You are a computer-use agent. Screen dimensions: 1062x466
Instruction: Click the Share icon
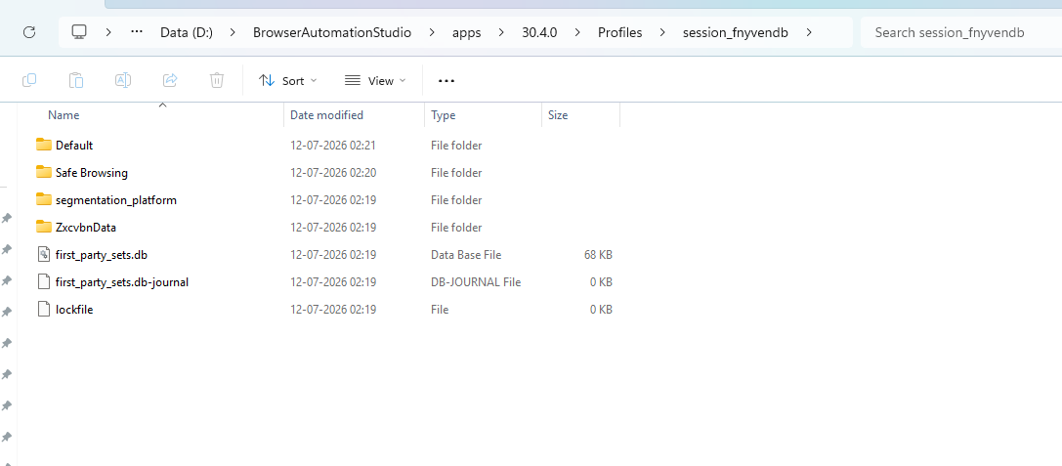[x=170, y=81]
